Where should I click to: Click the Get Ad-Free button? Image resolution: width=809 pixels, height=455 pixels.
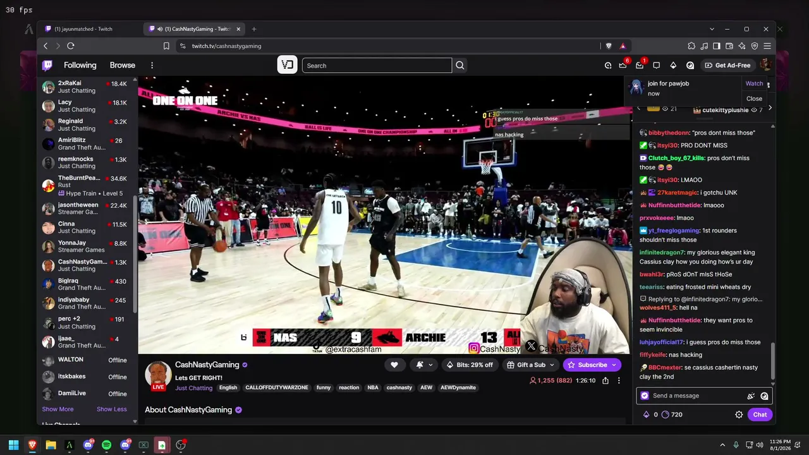728,65
